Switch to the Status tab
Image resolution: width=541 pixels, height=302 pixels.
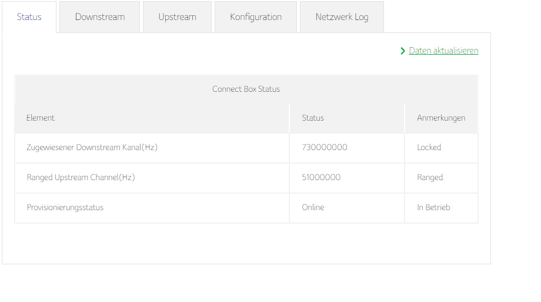click(x=29, y=17)
